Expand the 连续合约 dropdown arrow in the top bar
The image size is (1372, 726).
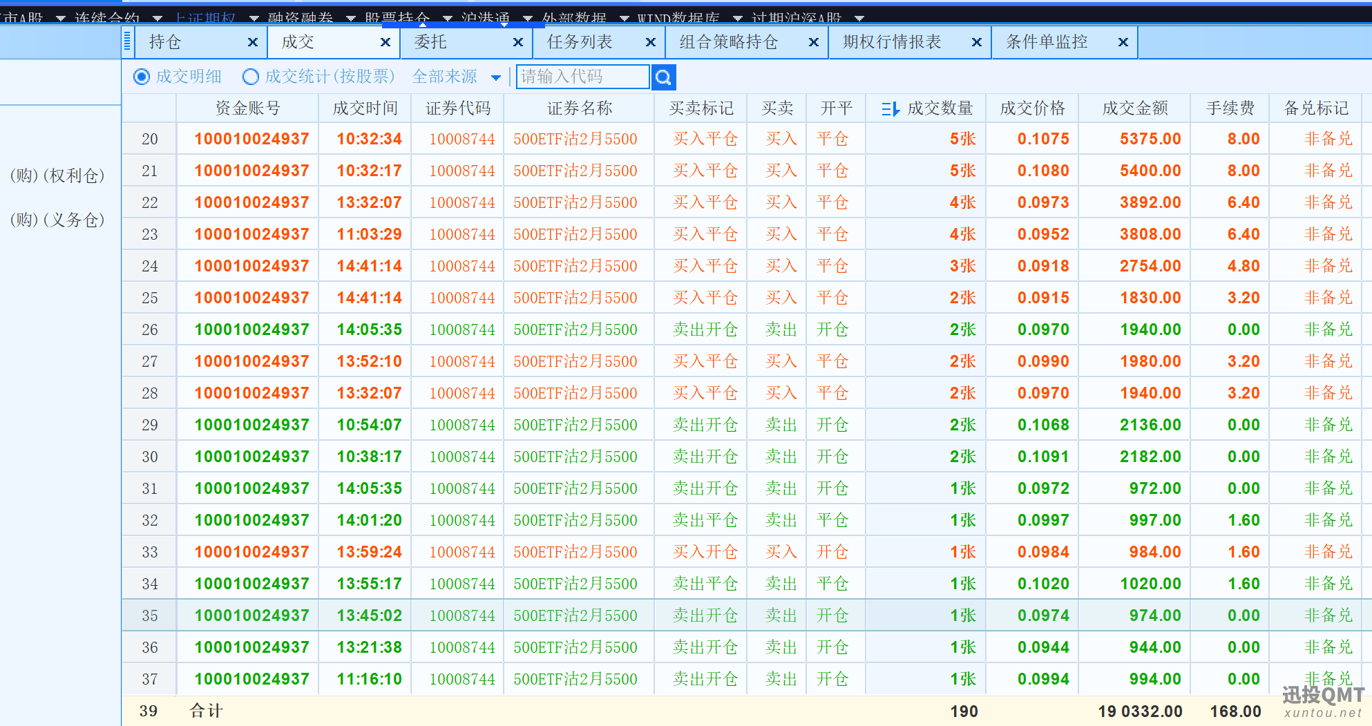[x=158, y=18]
